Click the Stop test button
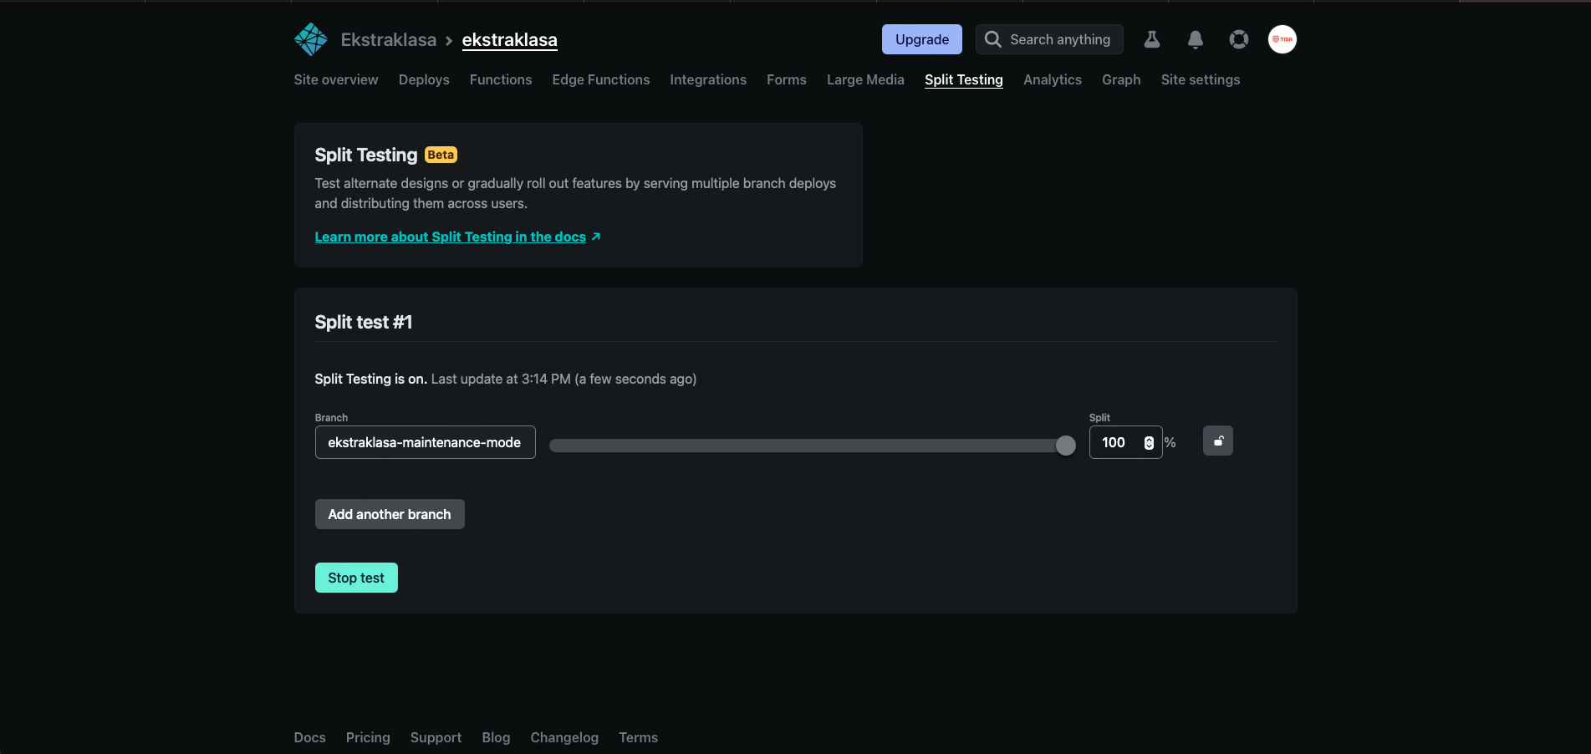The image size is (1591, 754). click(x=356, y=578)
